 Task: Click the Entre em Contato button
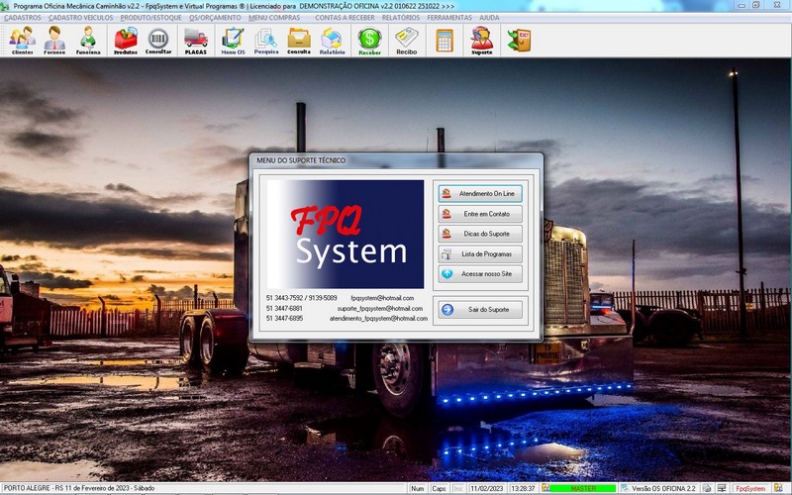point(480,214)
